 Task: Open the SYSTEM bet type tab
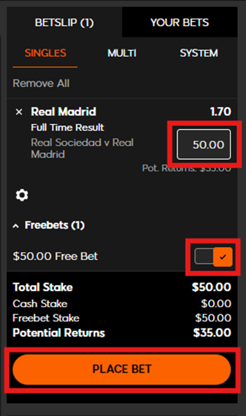199,53
